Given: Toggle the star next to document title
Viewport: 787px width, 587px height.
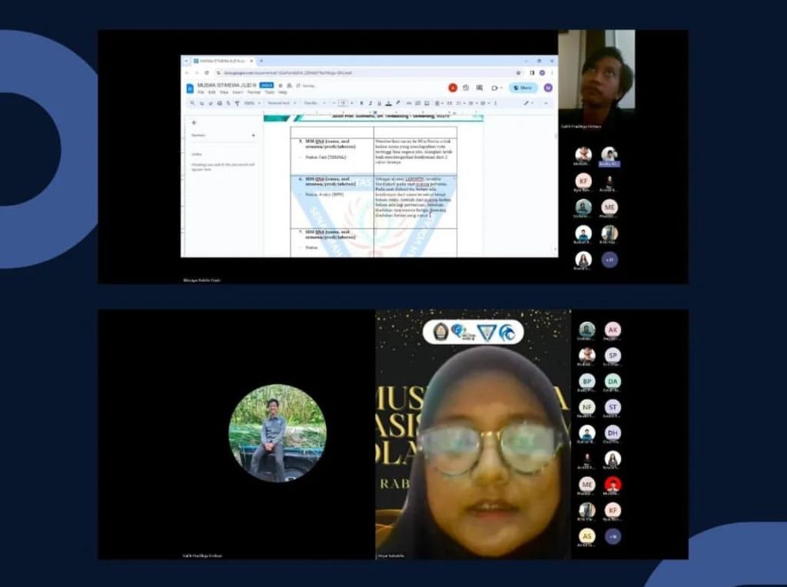Looking at the screenshot, I should 281,86.
